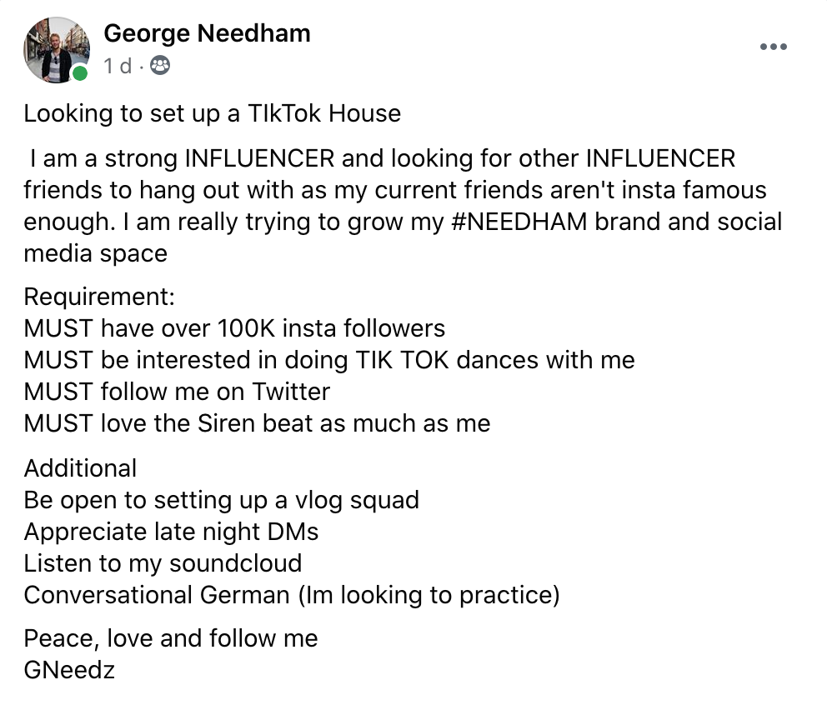Screen dimensions: 827x705
Task: Open the #NEEDHAM hashtag
Action: pos(519,222)
